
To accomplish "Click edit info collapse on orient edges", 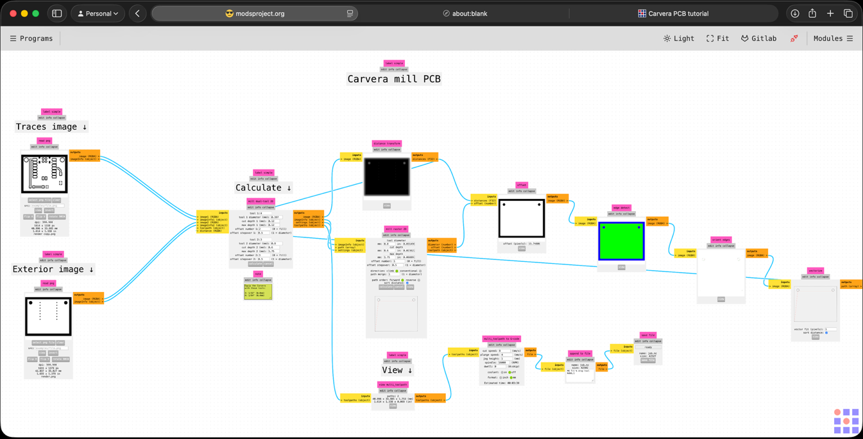I will point(721,245).
